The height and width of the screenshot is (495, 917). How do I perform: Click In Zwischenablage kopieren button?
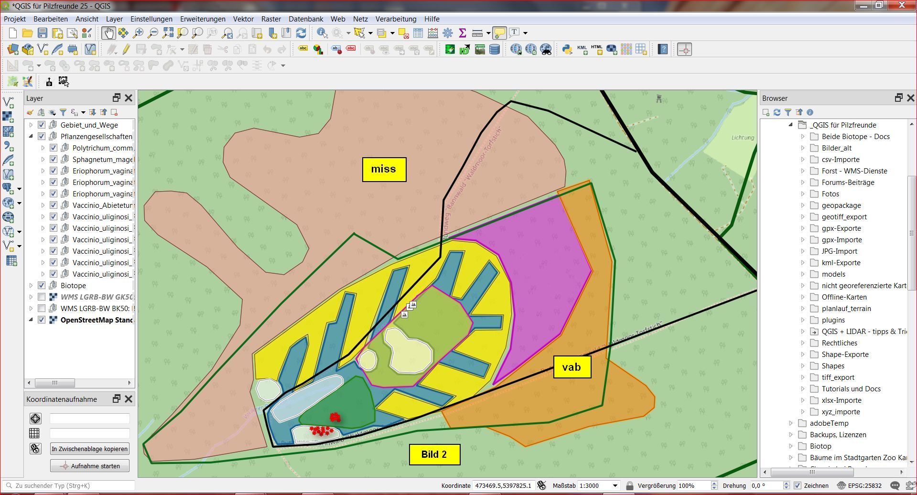point(90,449)
